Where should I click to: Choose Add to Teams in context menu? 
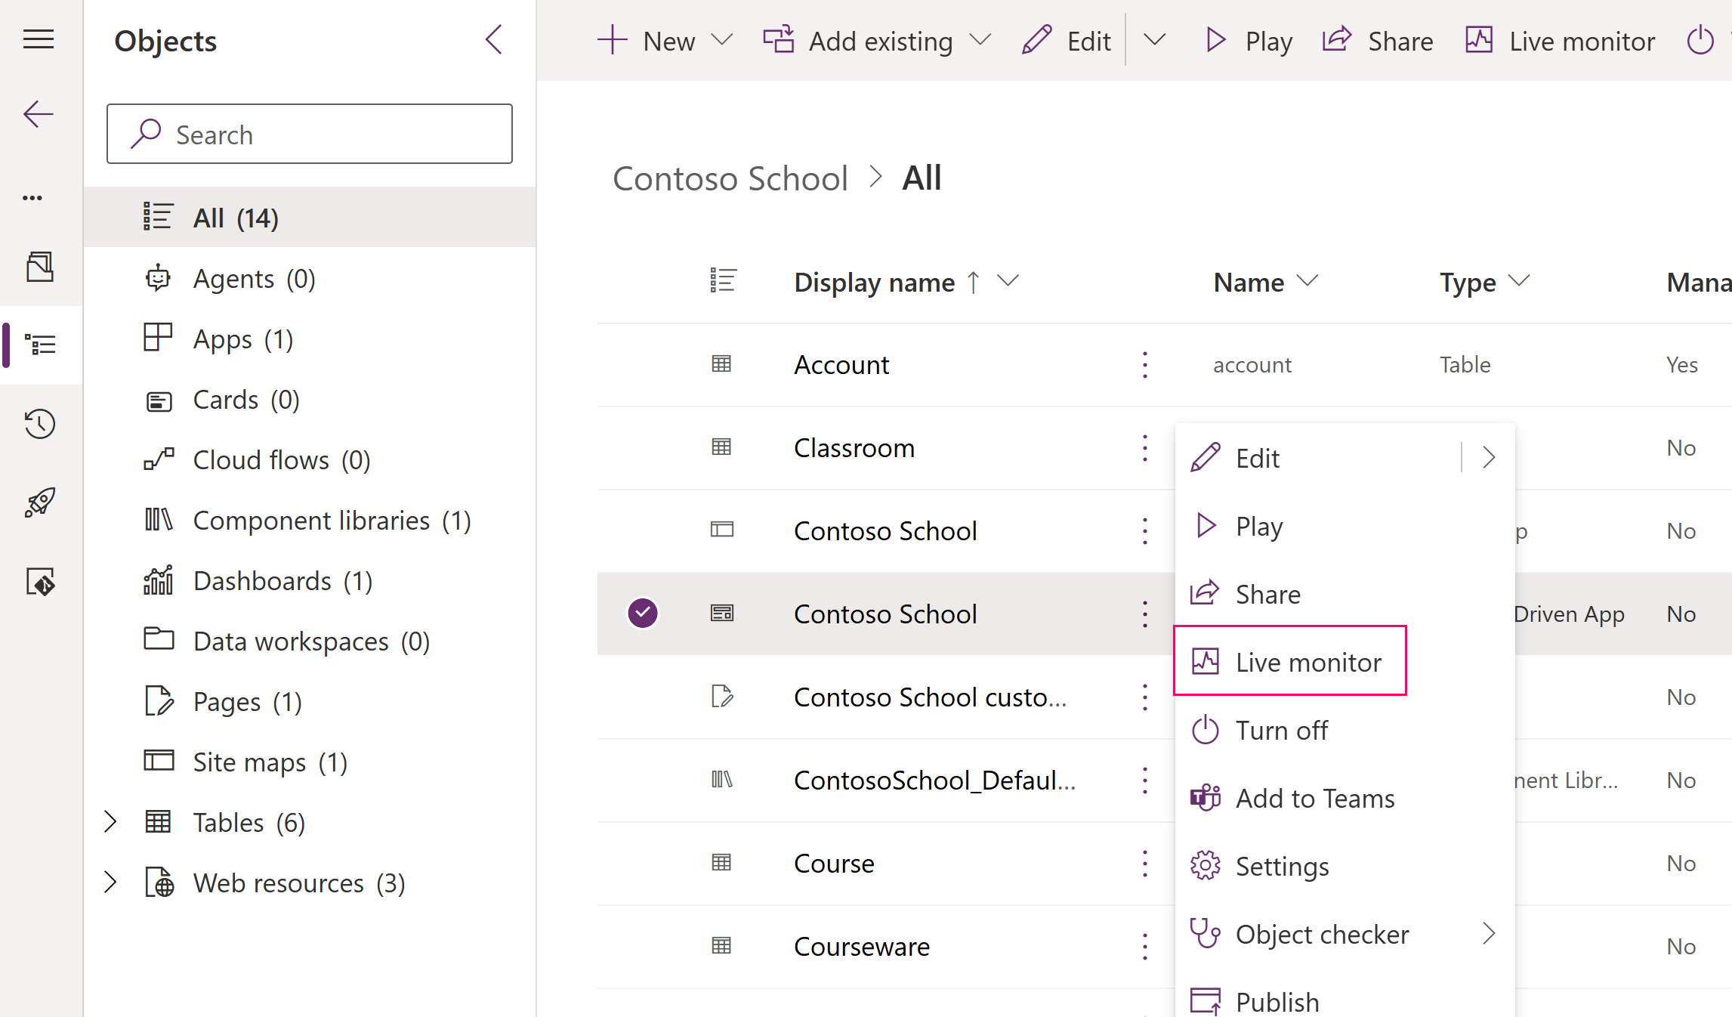1345,798
